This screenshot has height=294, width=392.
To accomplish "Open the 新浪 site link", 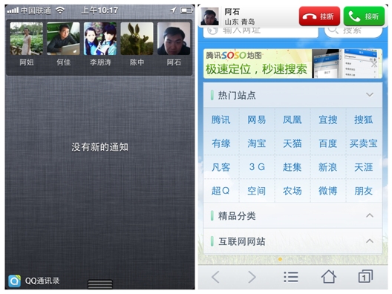I will [x=328, y=167].
